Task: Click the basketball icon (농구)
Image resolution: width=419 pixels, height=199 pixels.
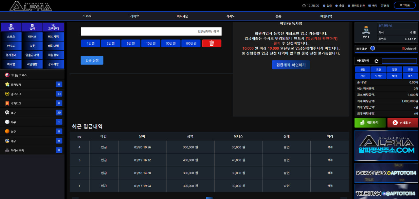Action: coord(7,131)
